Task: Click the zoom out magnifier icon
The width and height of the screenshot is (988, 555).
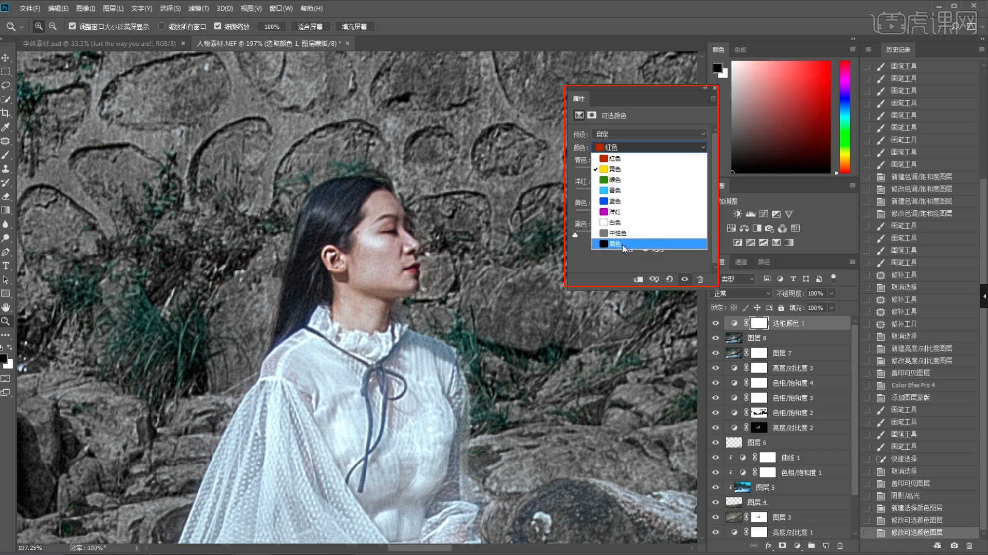Action: [52, 26]
